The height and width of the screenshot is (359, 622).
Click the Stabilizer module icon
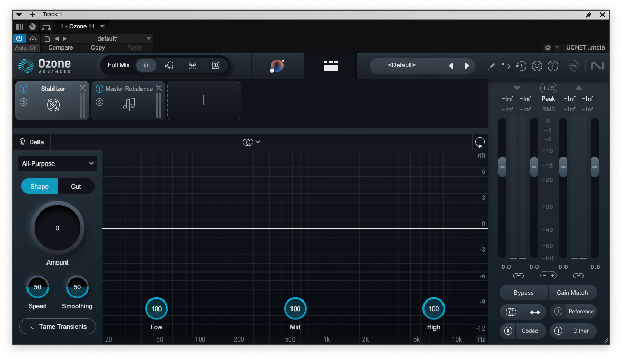(53, 105)
